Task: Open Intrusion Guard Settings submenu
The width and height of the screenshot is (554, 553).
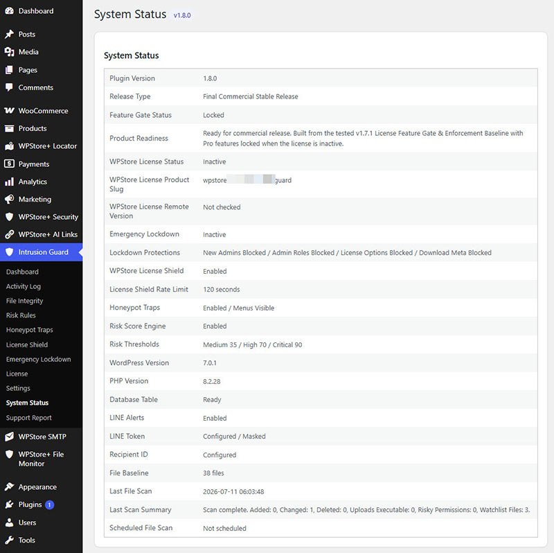Action: [x=18, y=388]
